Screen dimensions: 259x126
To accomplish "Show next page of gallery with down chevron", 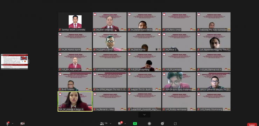I will (x=144, y=114).
